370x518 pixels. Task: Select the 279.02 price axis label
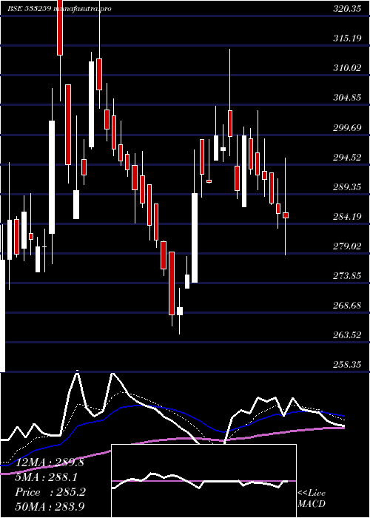pos(347,246)
